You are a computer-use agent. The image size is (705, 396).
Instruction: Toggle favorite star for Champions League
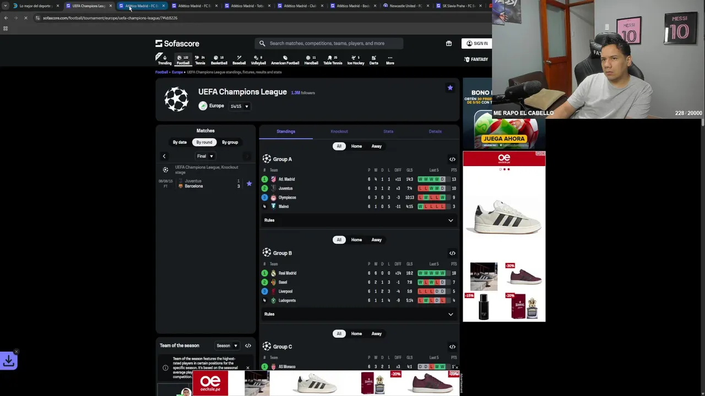(x=450, y=88)
